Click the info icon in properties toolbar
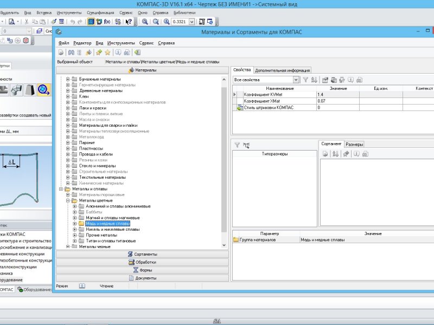 click(x=350, y=80)
